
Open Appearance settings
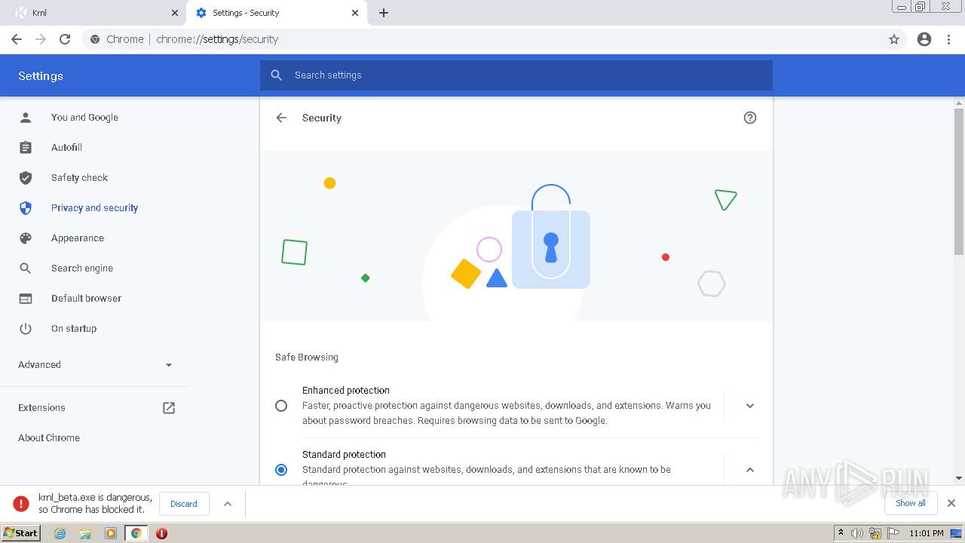coord(77,238)
